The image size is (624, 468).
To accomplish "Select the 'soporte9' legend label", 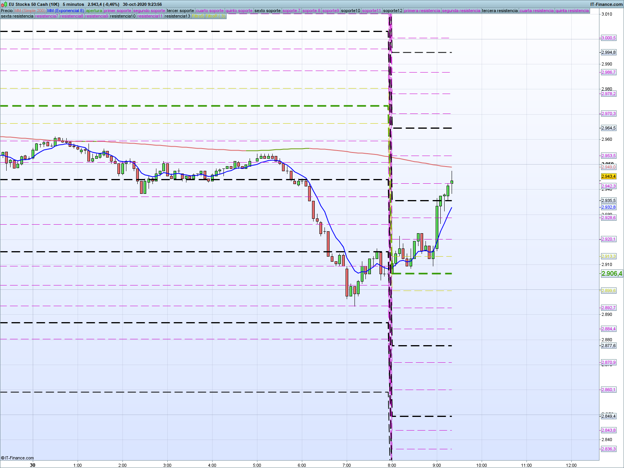I will click(331, 11).
